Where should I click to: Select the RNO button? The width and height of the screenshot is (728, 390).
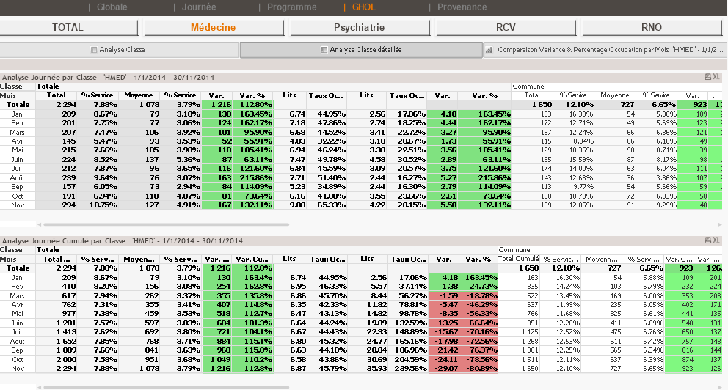(x=652, y=27)
